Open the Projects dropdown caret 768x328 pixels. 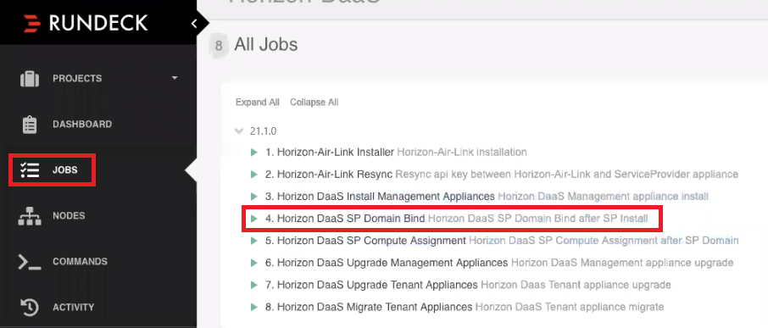175,78
